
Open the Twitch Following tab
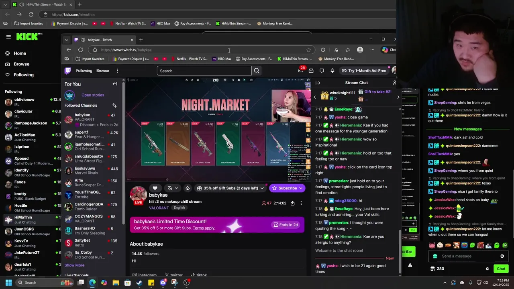[x=84, y=71]
